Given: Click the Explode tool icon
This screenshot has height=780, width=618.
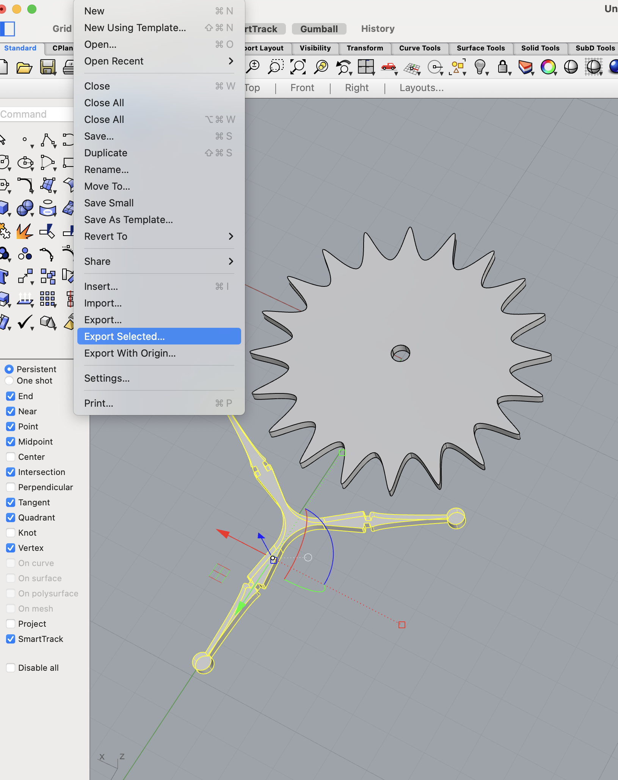Looking at the screenshot, I should coord(25,231).
